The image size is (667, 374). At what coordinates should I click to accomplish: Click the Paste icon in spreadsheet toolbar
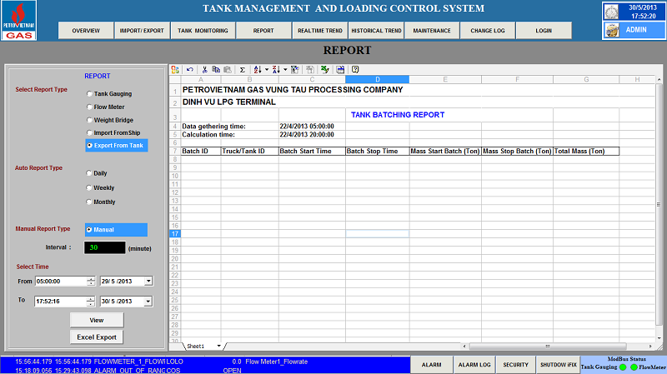[228, 70]
